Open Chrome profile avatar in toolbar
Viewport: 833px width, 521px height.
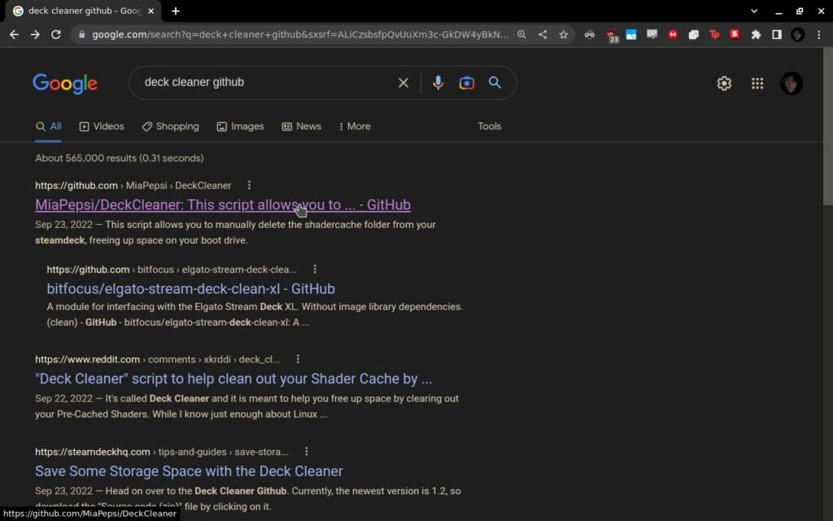(x=797, y=34)
